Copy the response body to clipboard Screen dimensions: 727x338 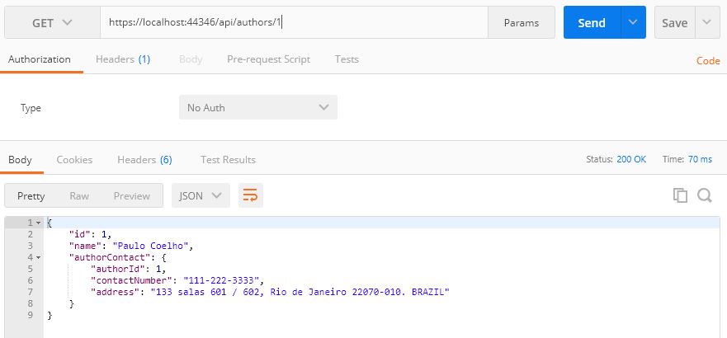pyautogui.click(x=680, y=195)
